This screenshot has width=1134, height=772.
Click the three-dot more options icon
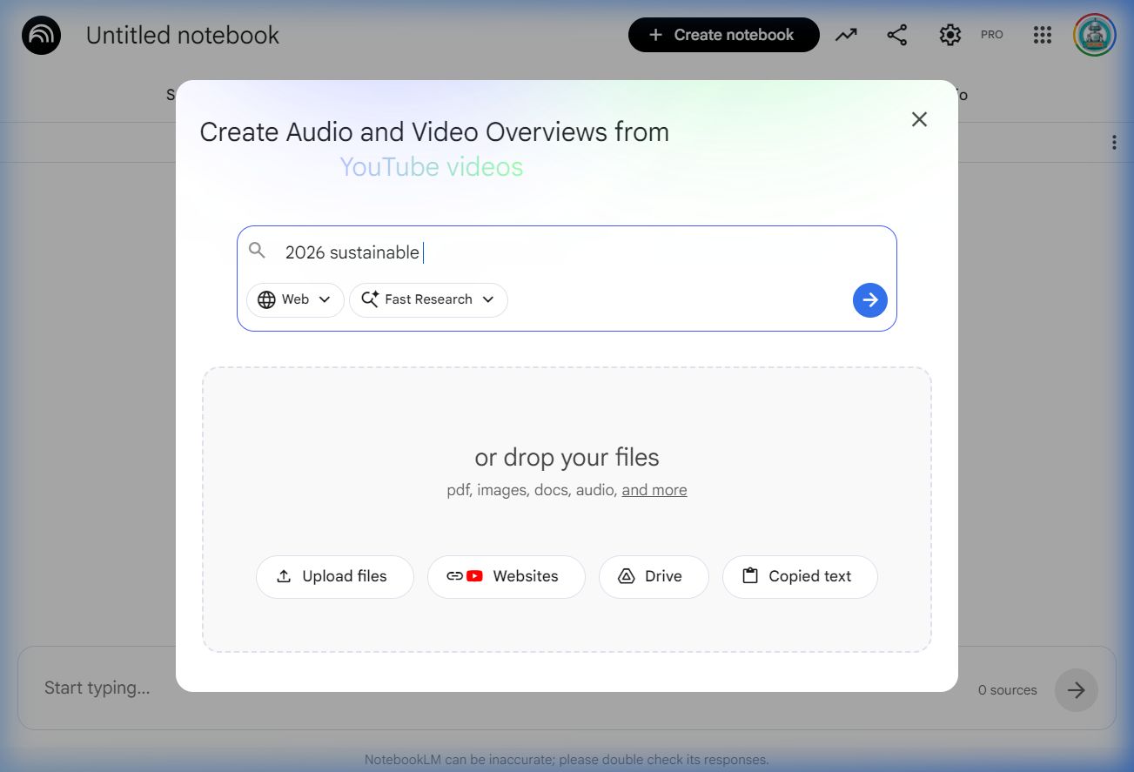click(1114, 143)
